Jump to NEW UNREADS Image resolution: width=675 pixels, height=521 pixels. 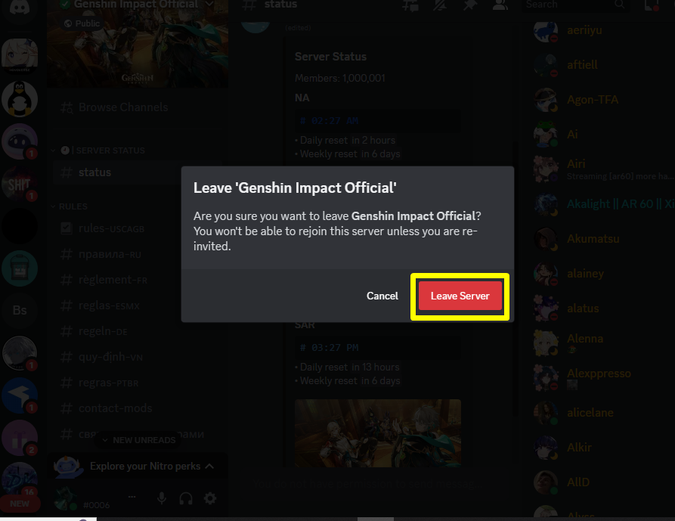click(138, 440)
